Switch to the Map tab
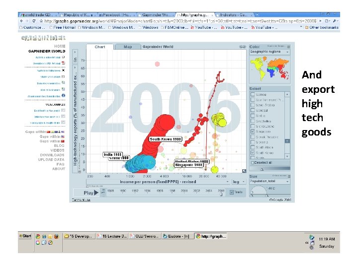Image resolution: width=358 pixels, height=268 pixels. [x=128, y=47]
